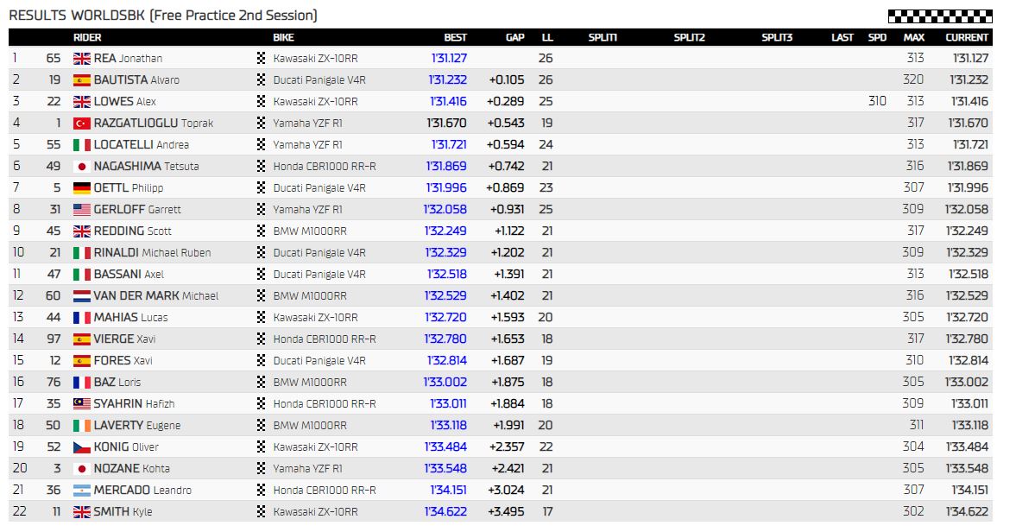Click the RIDER column header

click(x=87, y=38)
